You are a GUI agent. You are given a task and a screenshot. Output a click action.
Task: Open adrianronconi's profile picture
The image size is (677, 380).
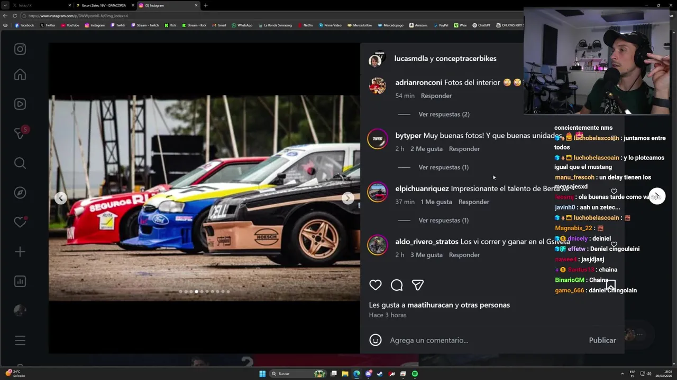pyautogui.click(x=378, y=85)
